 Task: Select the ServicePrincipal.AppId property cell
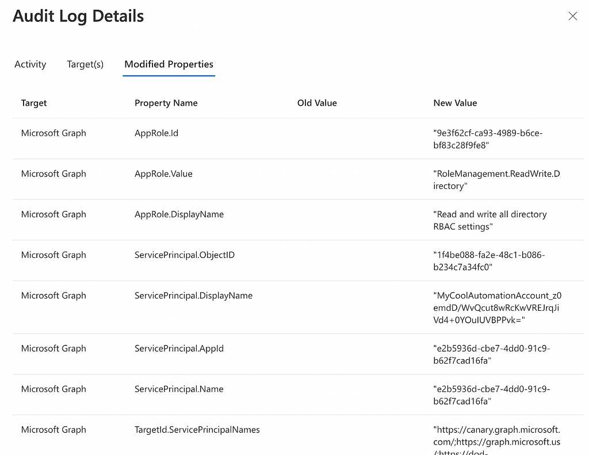coord(179,349)
